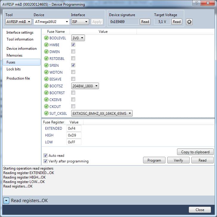The image size is (217, 217).
Task: Open the SUT_CKSEL clock source dropdown
Action: tap(102, 113)
